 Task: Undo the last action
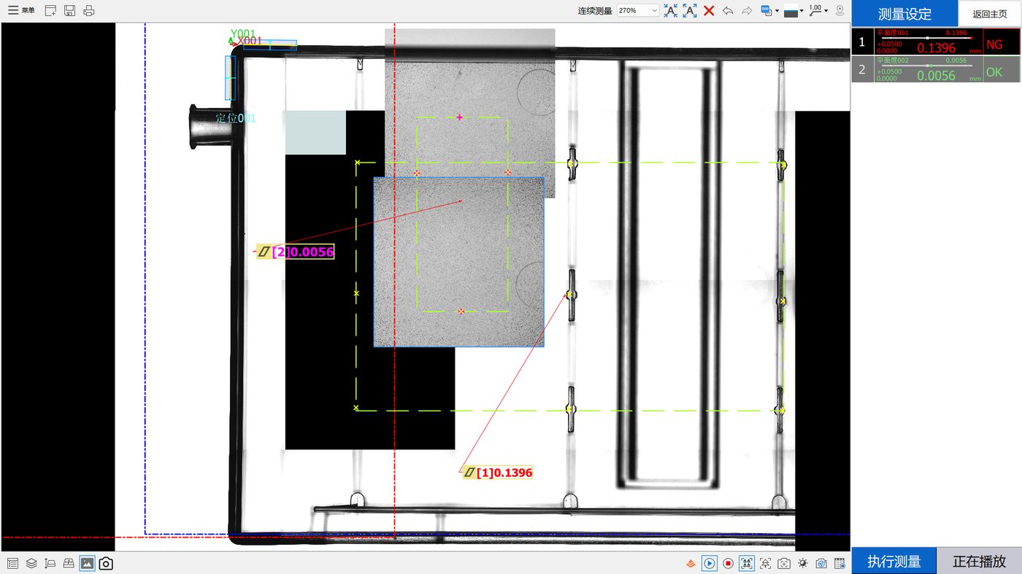[728, 10]
